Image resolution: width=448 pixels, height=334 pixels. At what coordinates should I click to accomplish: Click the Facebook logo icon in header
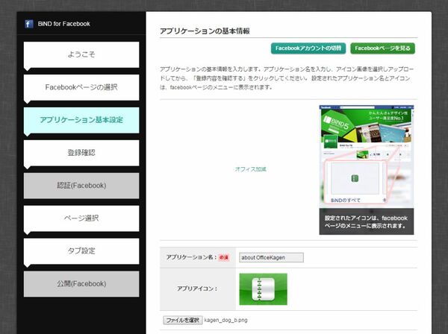28,24
